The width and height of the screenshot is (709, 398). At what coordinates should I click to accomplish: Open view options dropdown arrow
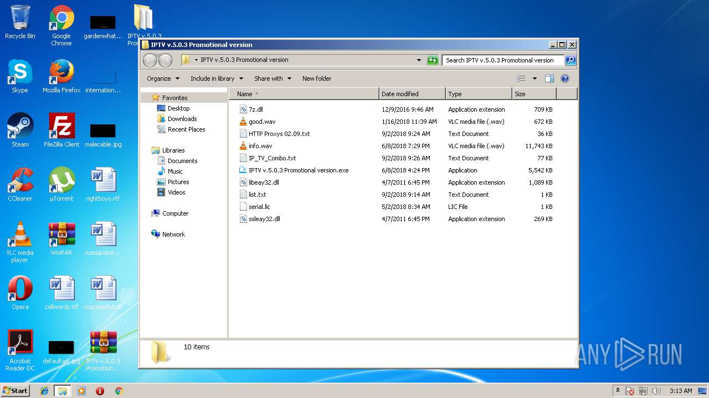click(x=535, y=78)
